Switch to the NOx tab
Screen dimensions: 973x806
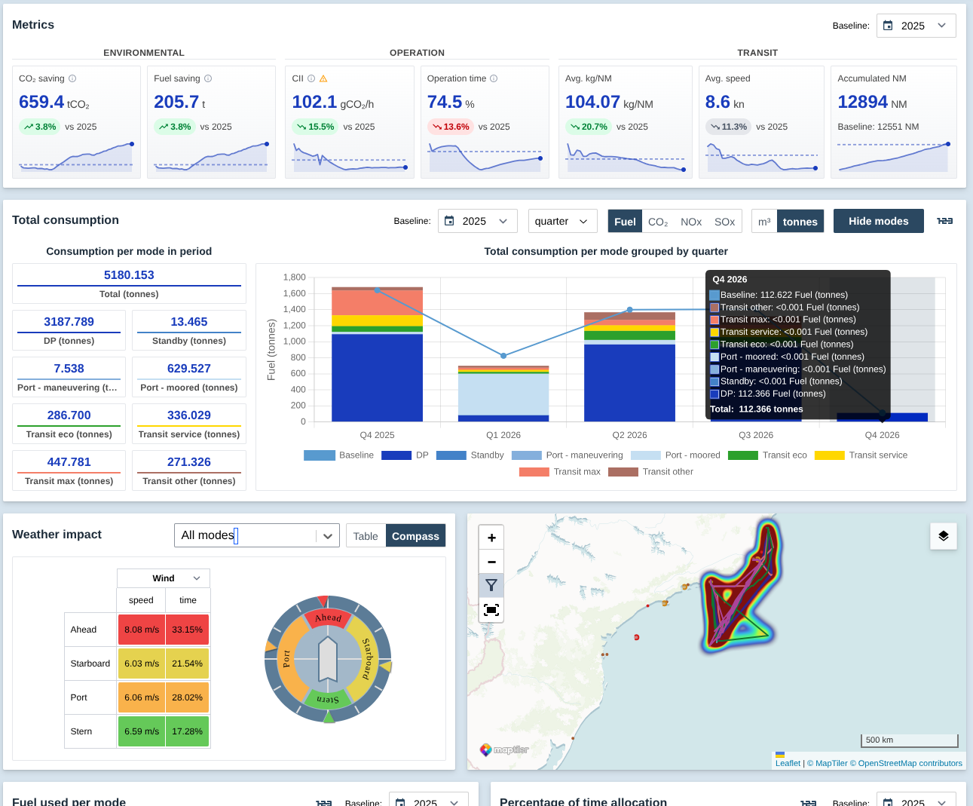[691, 222]
